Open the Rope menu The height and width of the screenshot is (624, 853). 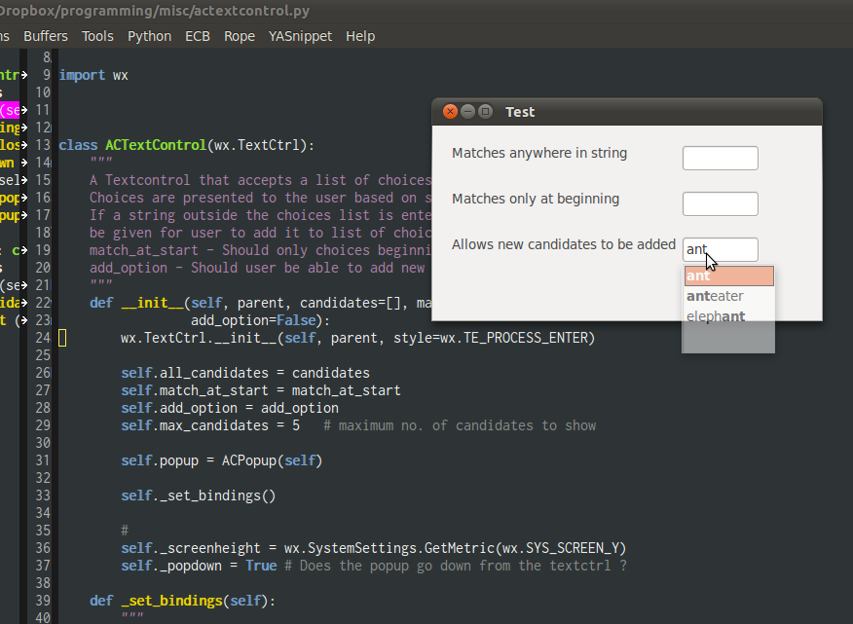click(x=240, y=36)
